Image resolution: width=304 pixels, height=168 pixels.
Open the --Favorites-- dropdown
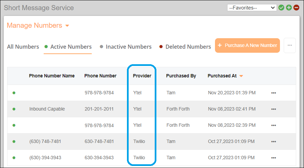pyautogui.click(x=252, y=8)
